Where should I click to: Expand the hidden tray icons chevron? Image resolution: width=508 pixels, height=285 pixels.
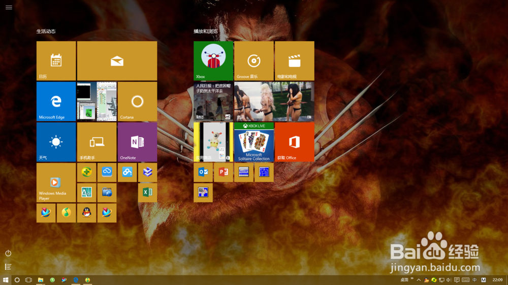coord(419,280)
